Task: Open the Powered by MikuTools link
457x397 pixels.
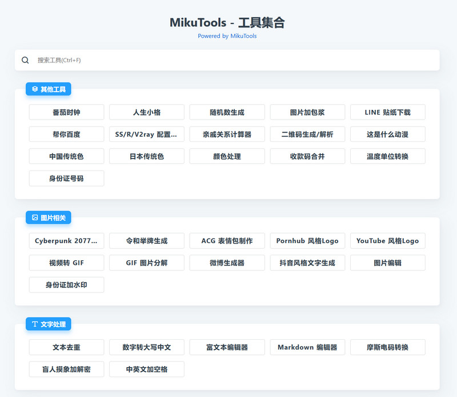Action: click(x=227, y=36)
